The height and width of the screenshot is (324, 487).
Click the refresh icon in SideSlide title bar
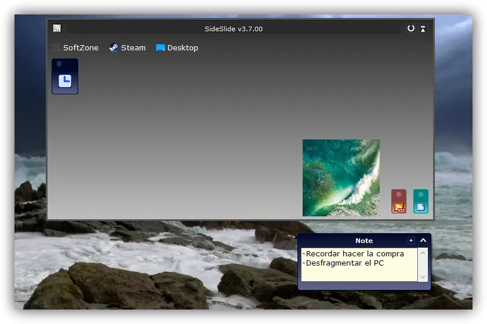click(410, 28)
